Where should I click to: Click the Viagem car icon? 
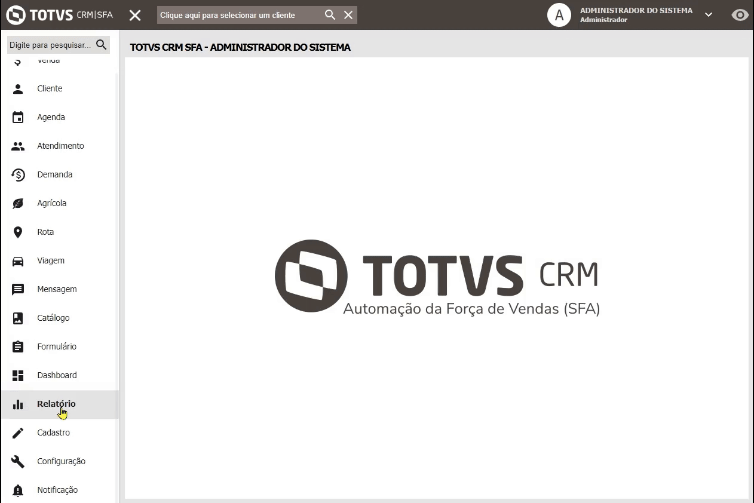point(18,260)
